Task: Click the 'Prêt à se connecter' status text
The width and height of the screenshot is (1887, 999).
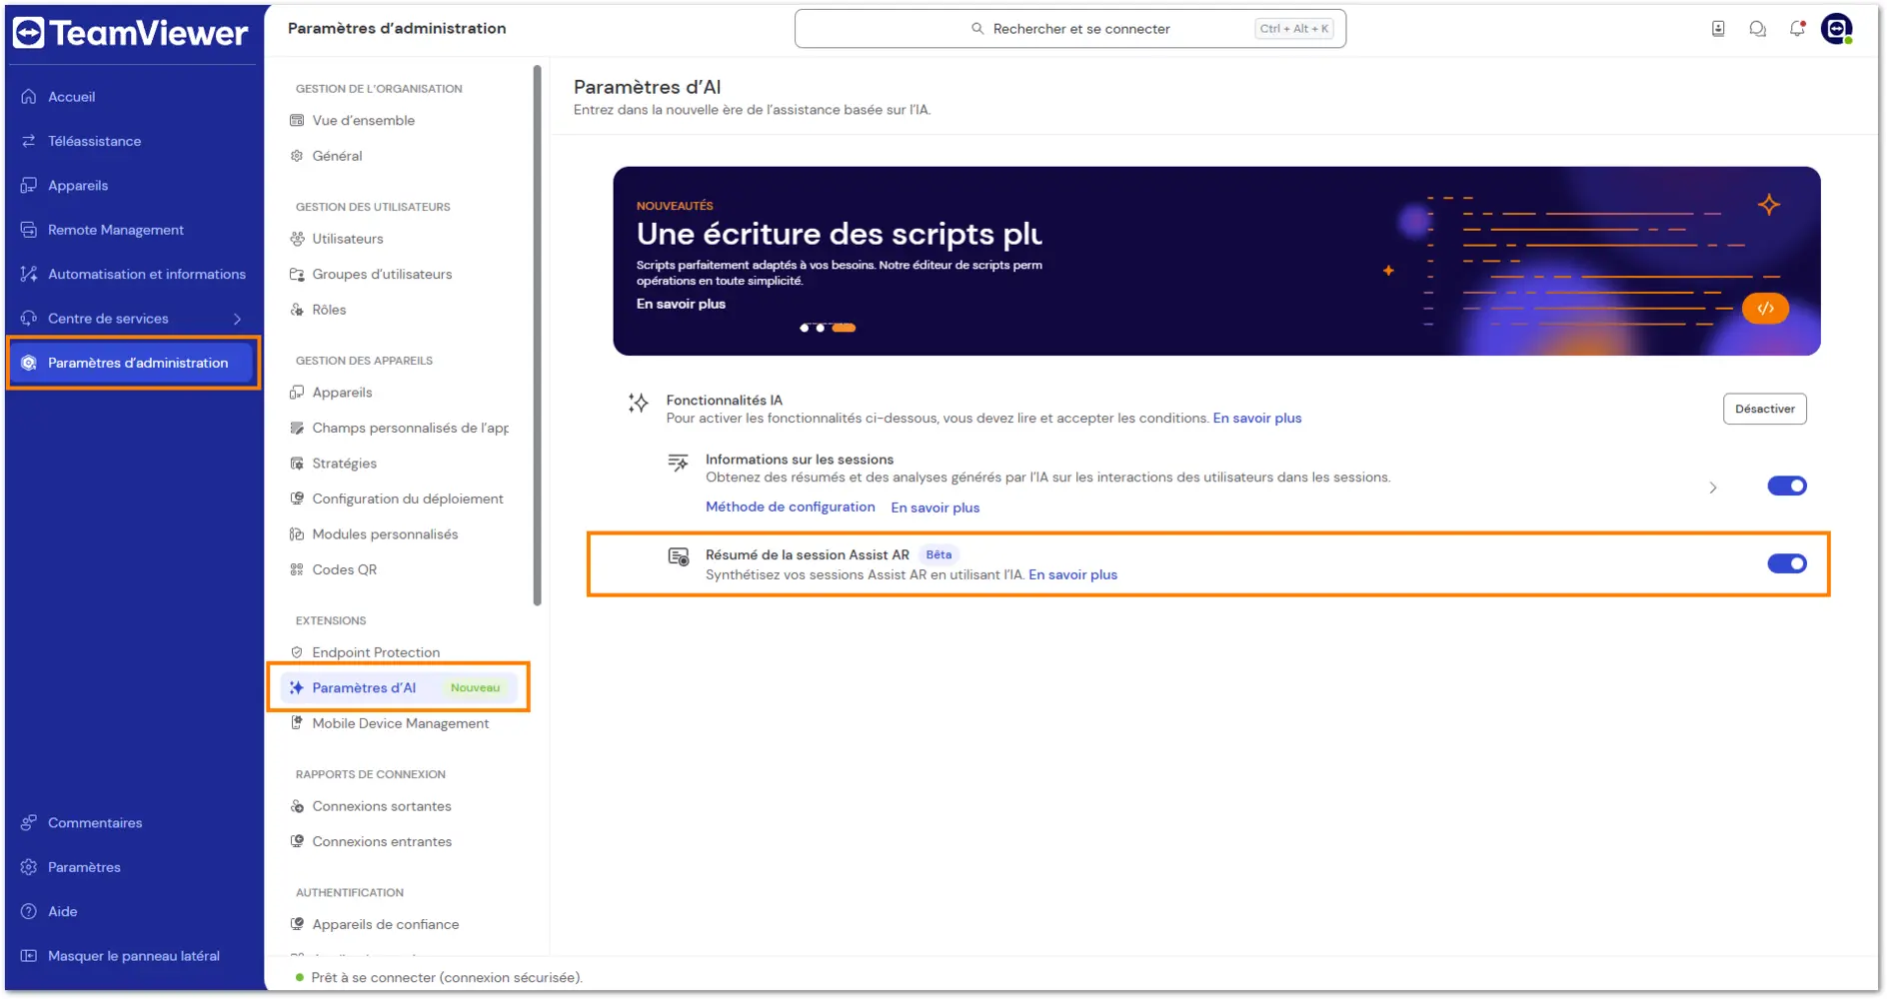Action: pyautogui.click(x=447, y=978)
